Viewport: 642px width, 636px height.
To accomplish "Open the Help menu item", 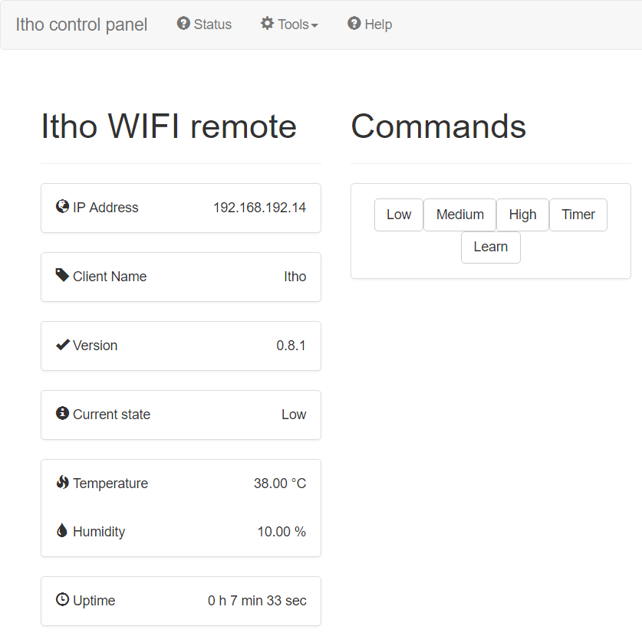I will pos(370,25).
